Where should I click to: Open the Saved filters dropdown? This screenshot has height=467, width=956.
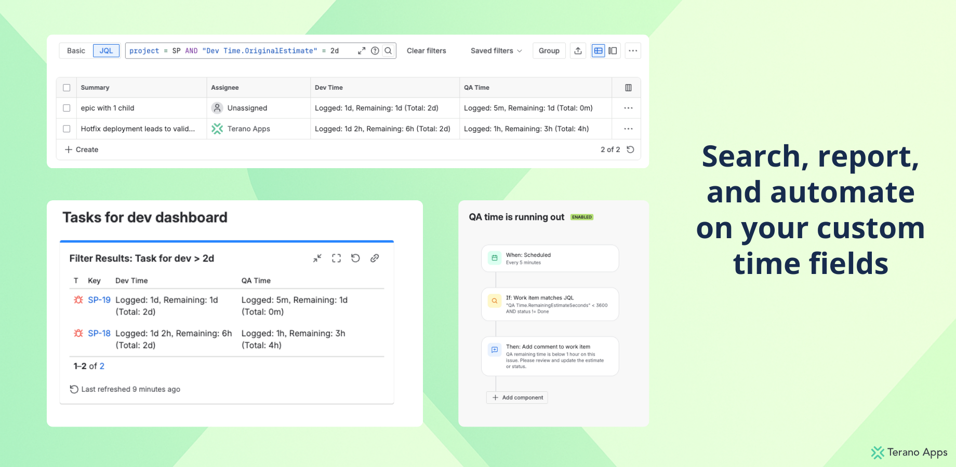coord(495,50)
